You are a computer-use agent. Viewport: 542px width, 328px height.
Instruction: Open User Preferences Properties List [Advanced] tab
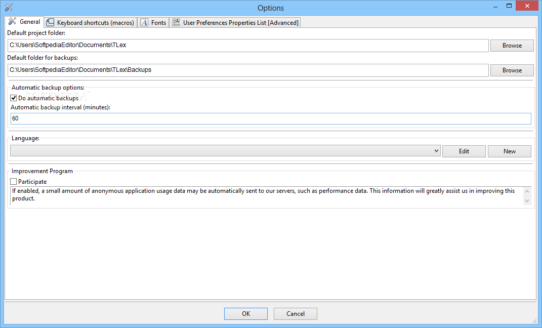tap(235, 22)
